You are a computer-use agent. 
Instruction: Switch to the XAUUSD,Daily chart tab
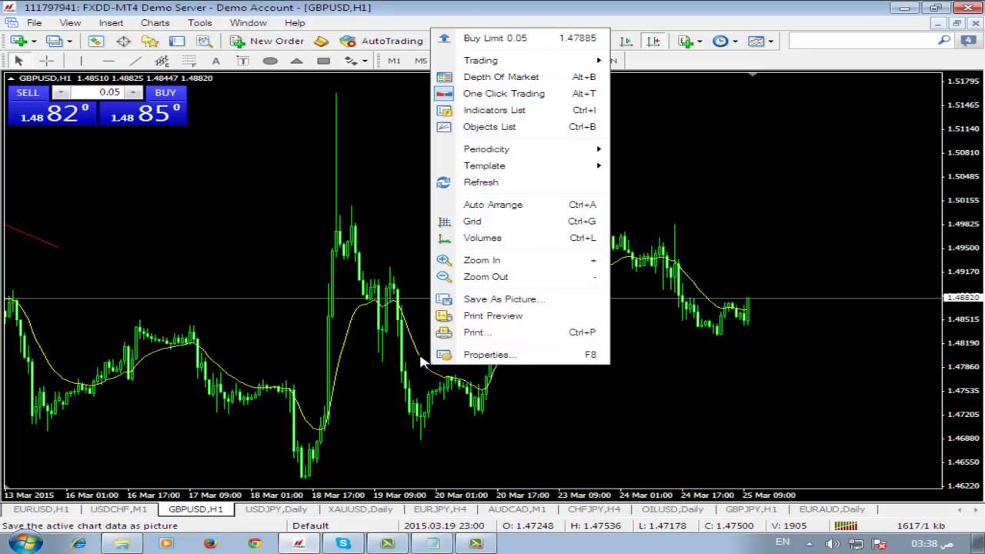coord(360,509)
